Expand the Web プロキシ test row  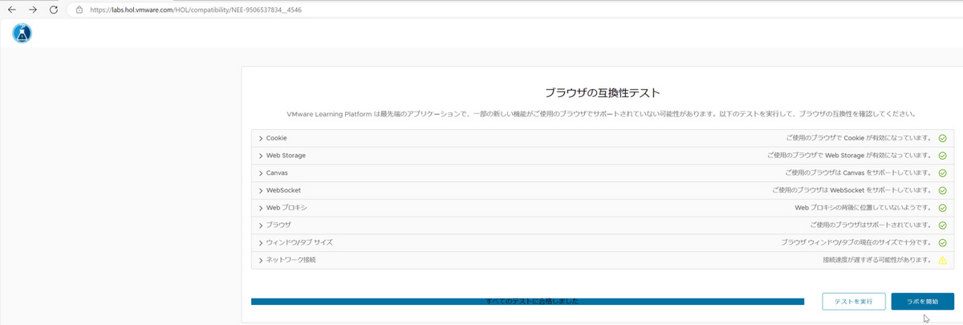click(602, 208)
